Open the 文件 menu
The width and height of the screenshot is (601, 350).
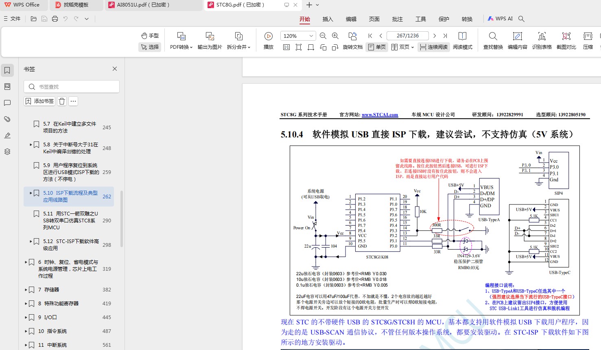(12, 19)
